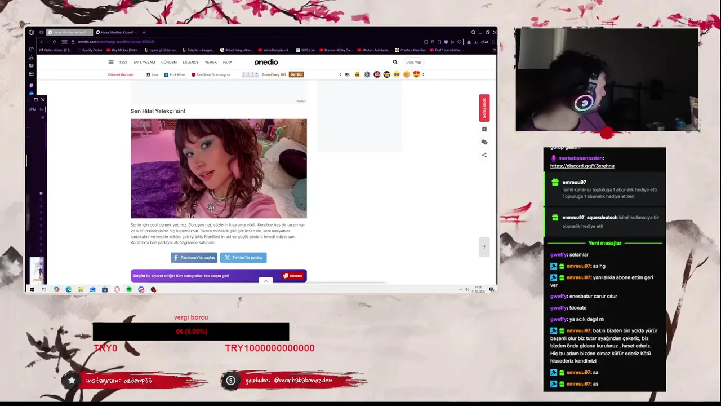The height and width of the screenshot is (406, 721).
Task: Open the Gelen Kutusu Gmail bookmark
Action: coord(56,50)
